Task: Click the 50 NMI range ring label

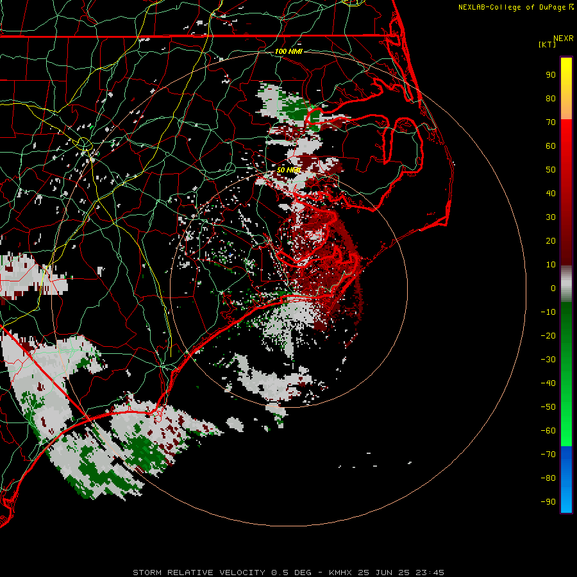Action: pyautogui.click(x=288, y=170)
